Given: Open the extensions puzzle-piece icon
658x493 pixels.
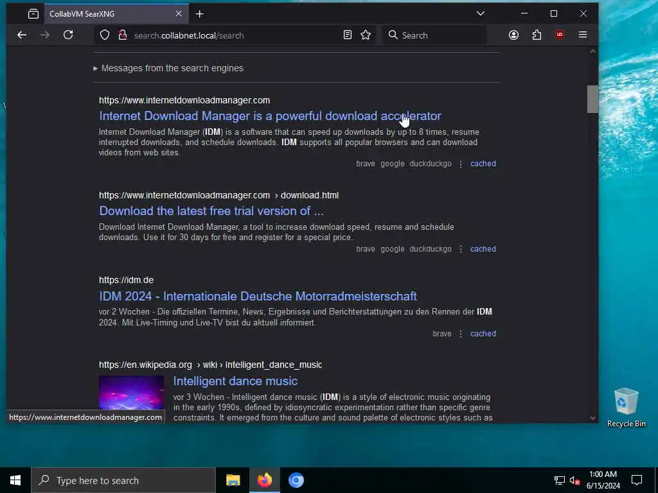Looking at the screenshot, I should click(x=537, y=35).
